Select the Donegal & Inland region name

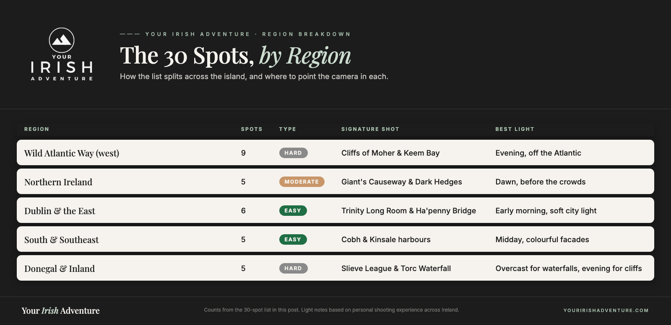[x=60, y=269]
